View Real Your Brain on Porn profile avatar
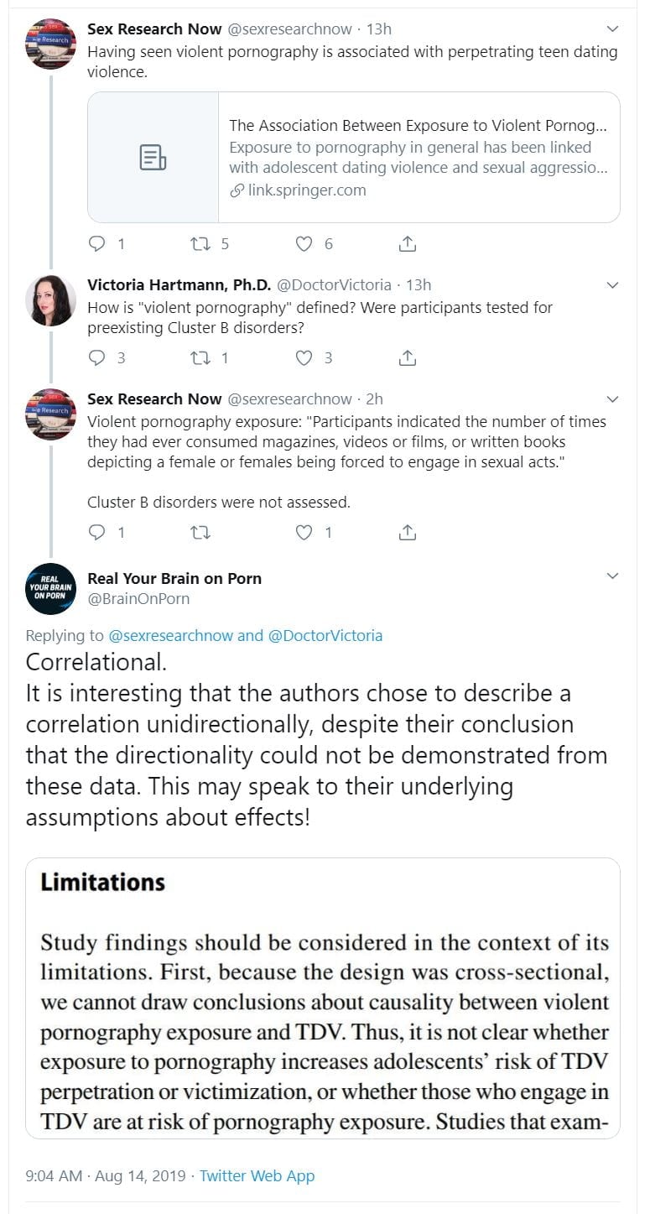The image size is (650, 1214). [x=50, y=588]
